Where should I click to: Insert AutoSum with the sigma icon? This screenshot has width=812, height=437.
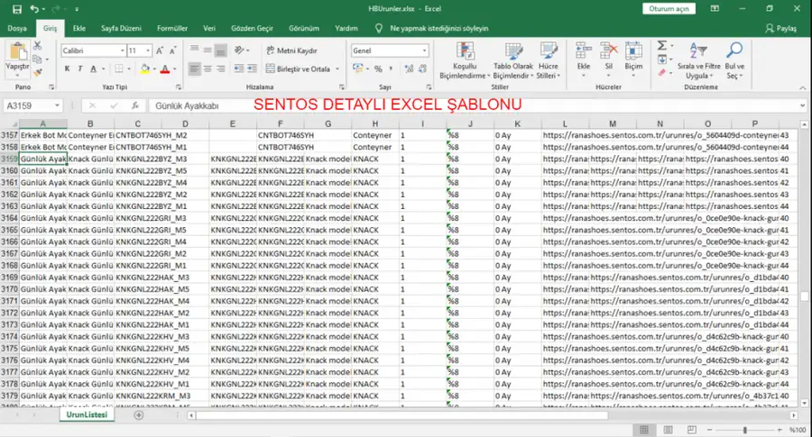click(662, 46)
